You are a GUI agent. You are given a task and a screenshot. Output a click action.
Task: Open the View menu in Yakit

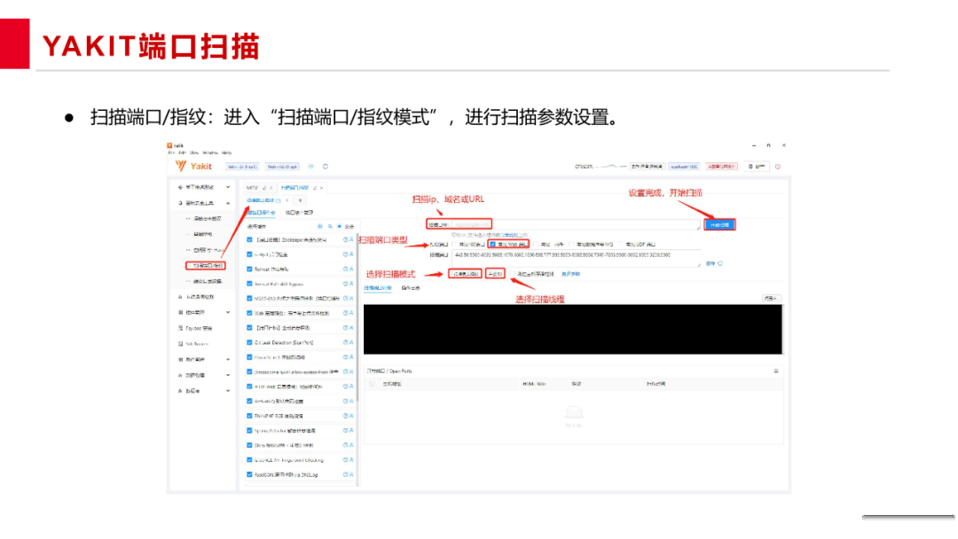tap(194, 152)
